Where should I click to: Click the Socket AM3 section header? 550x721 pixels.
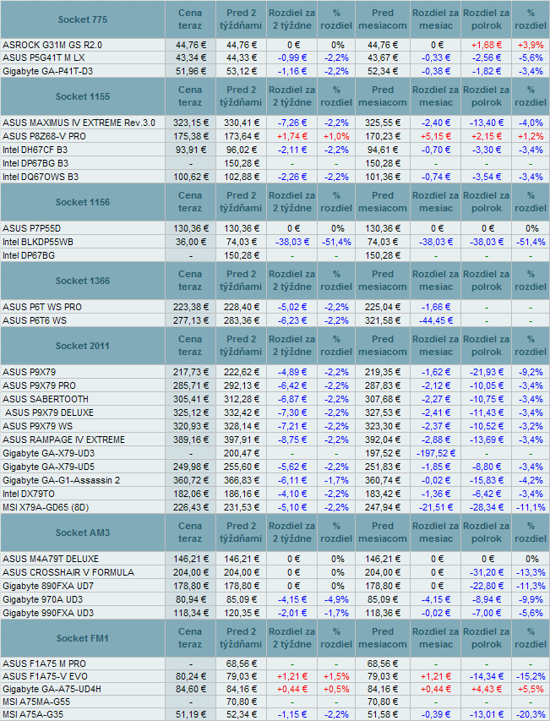[83, 533]
